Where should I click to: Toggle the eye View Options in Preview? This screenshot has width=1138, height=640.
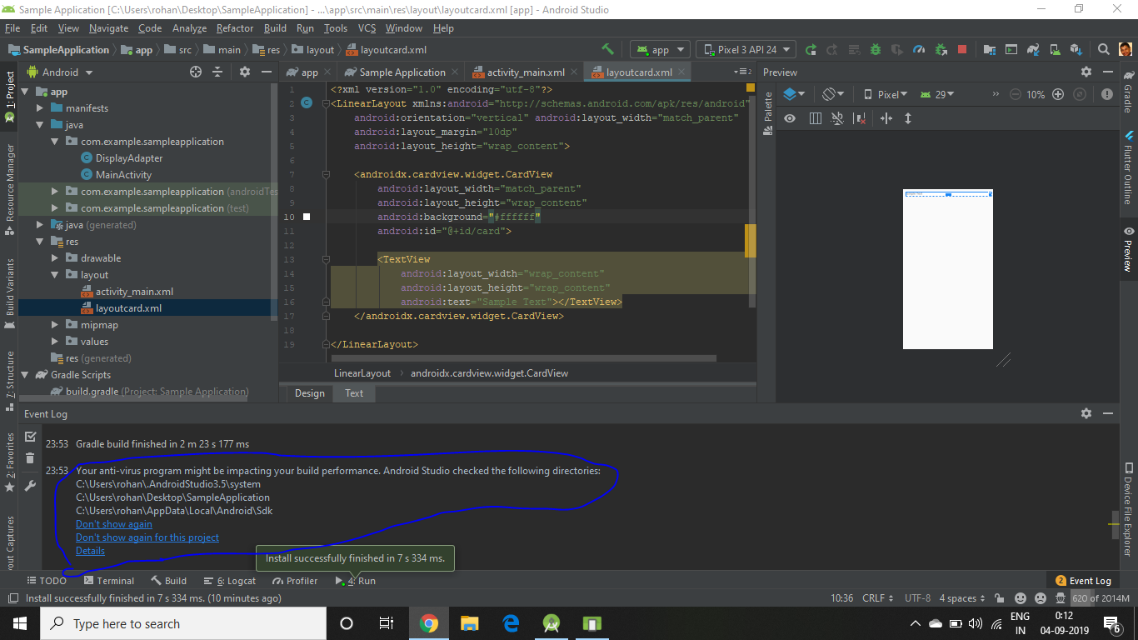click(x=790, y=118)
